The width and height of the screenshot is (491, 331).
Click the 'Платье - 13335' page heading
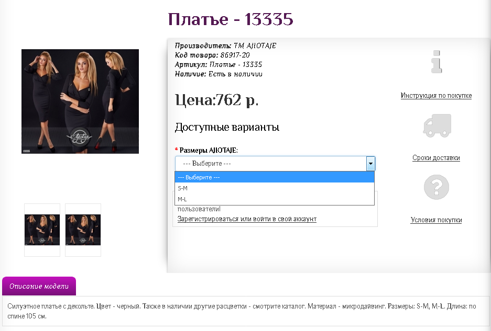231,19
